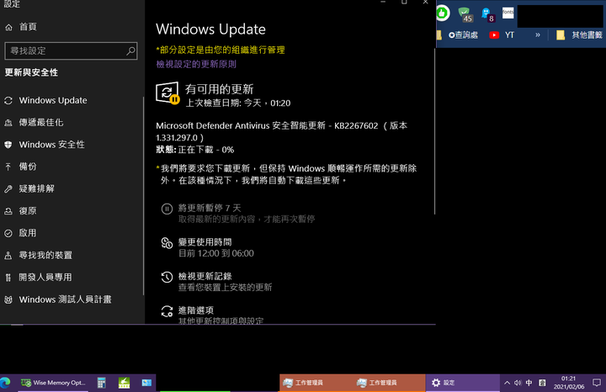606x392 pixels.
Task: Click the green memory chip taskbar icon
Action: point(124,383)
